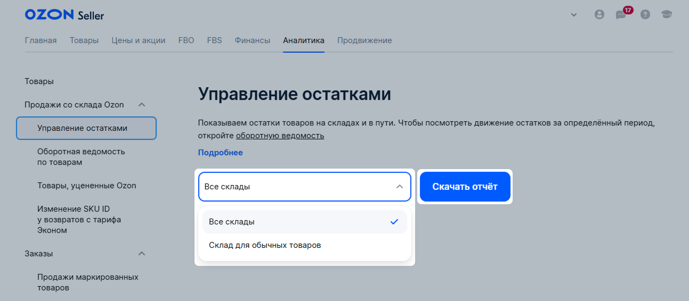
Task: Switch to the Финансы tab
Action: click(x=253, y=40)
